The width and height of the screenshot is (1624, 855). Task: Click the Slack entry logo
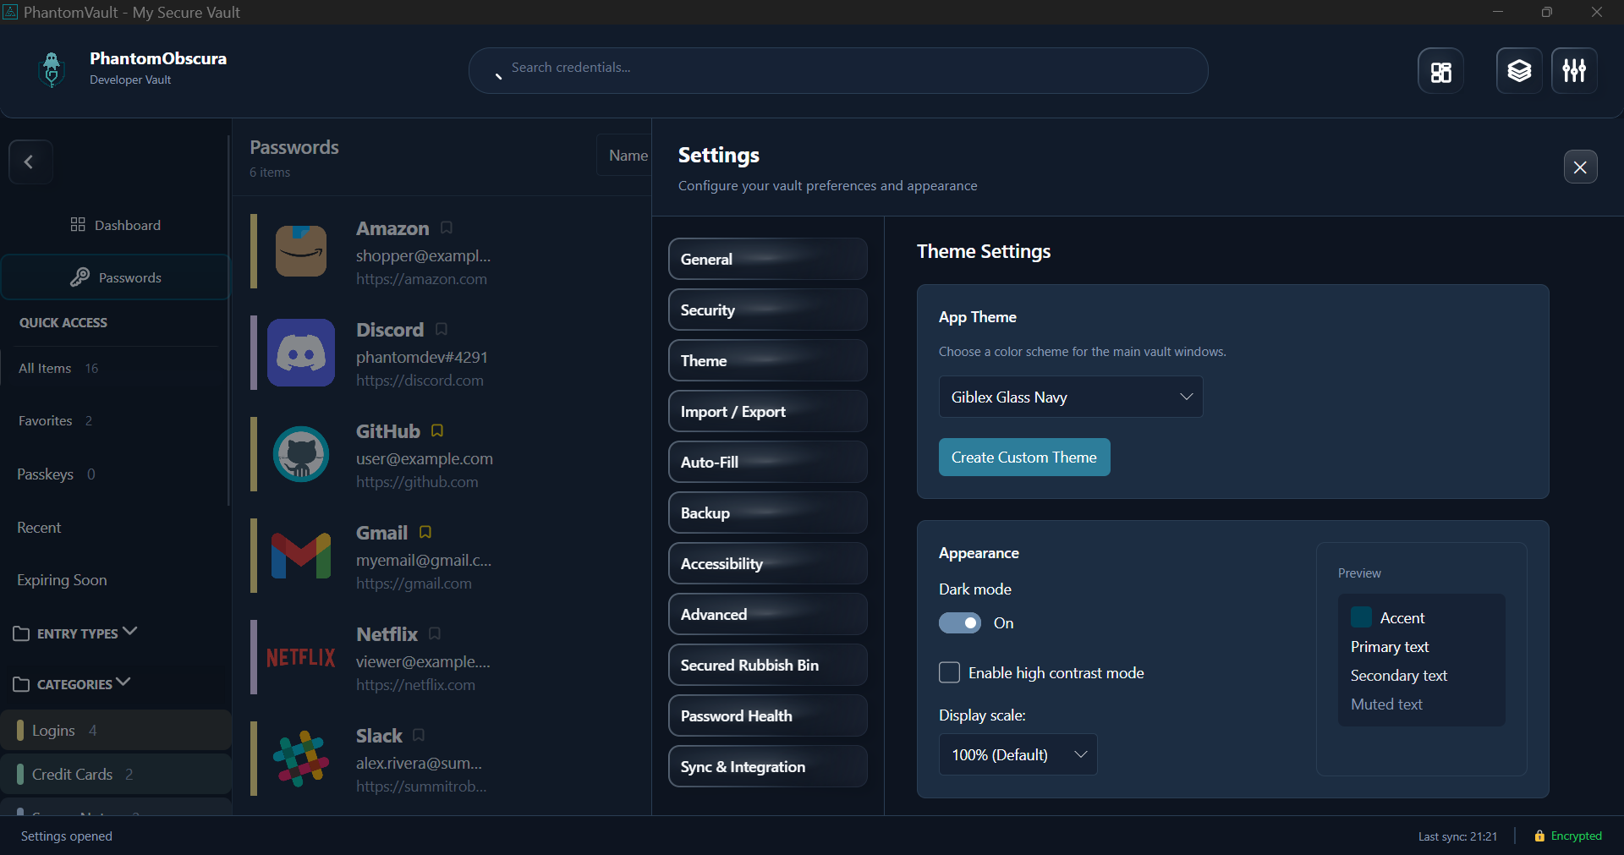point(301,759)
